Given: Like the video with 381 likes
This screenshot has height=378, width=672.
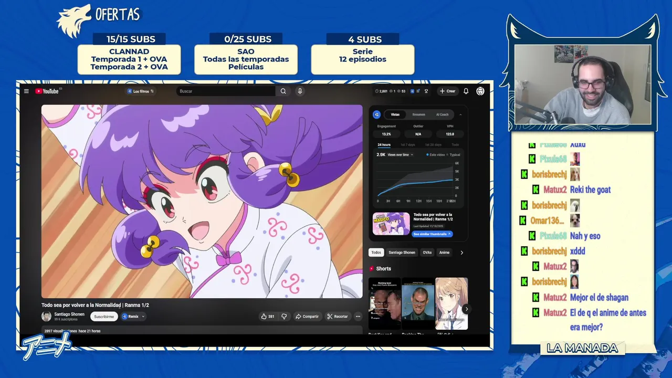Looking at the screenshot, I should (268, 317).
